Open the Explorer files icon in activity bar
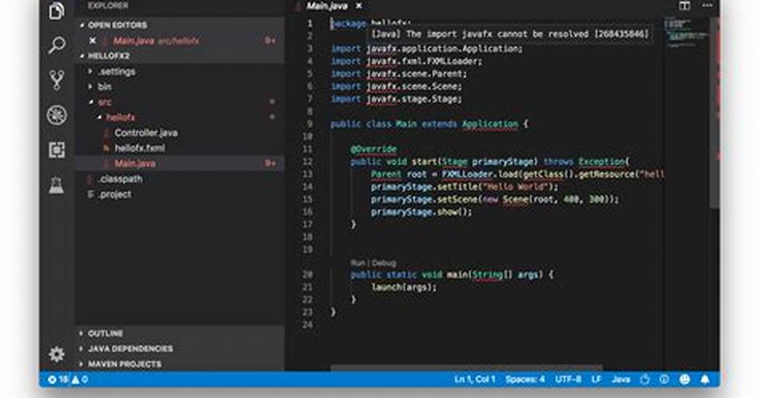Screen dimensions: 759x398 [56, 11]
